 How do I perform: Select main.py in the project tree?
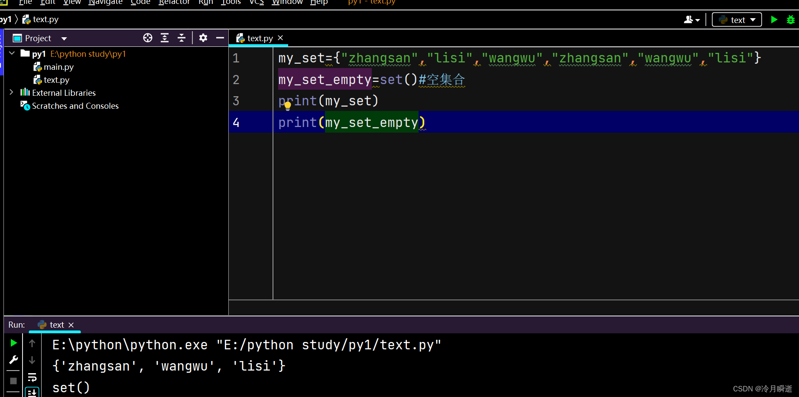(x=58, y=66)
